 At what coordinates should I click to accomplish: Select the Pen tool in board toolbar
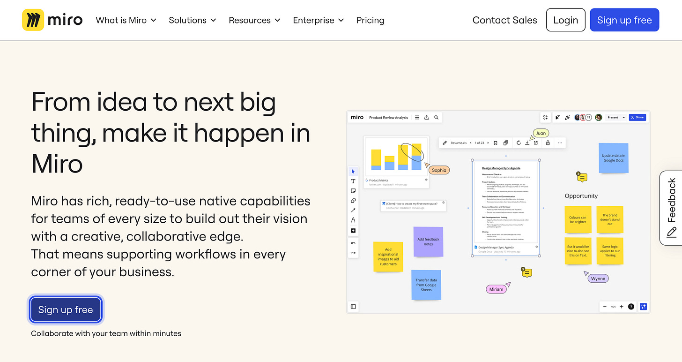pyautogui.click(x=353, y=220)
